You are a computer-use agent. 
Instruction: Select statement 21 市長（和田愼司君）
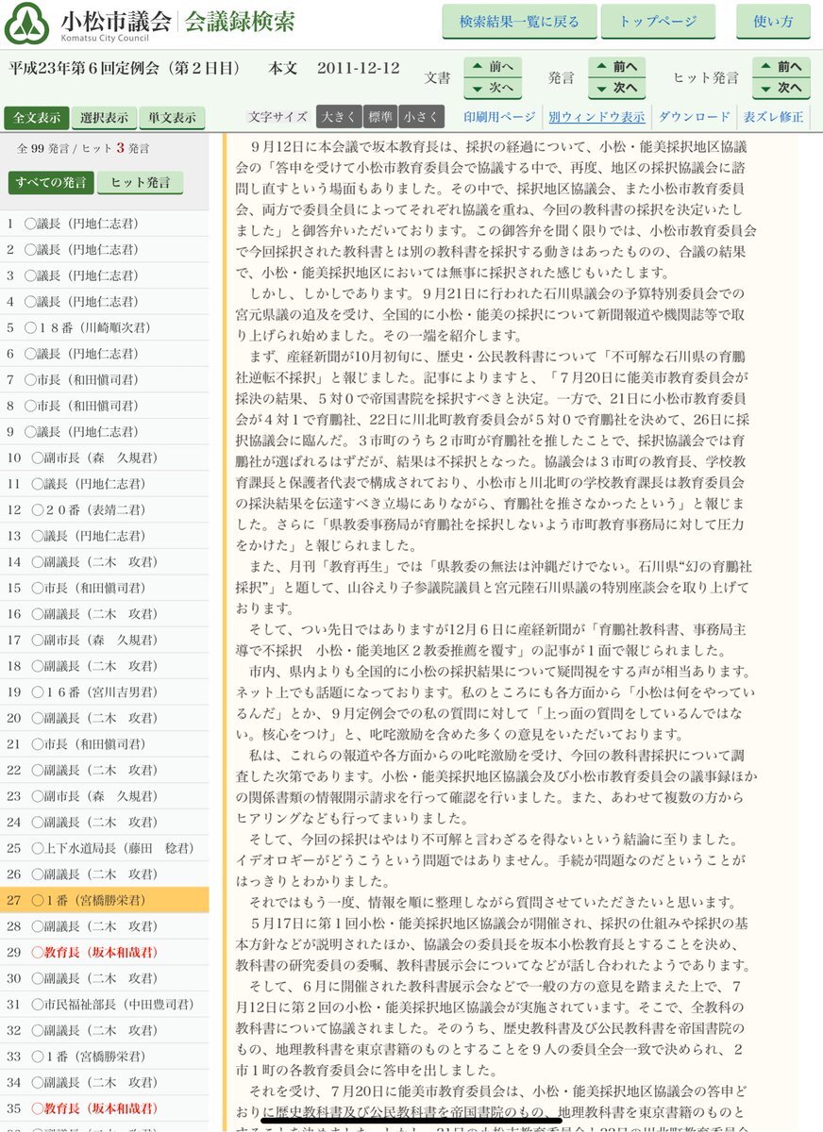coord(105,743)
